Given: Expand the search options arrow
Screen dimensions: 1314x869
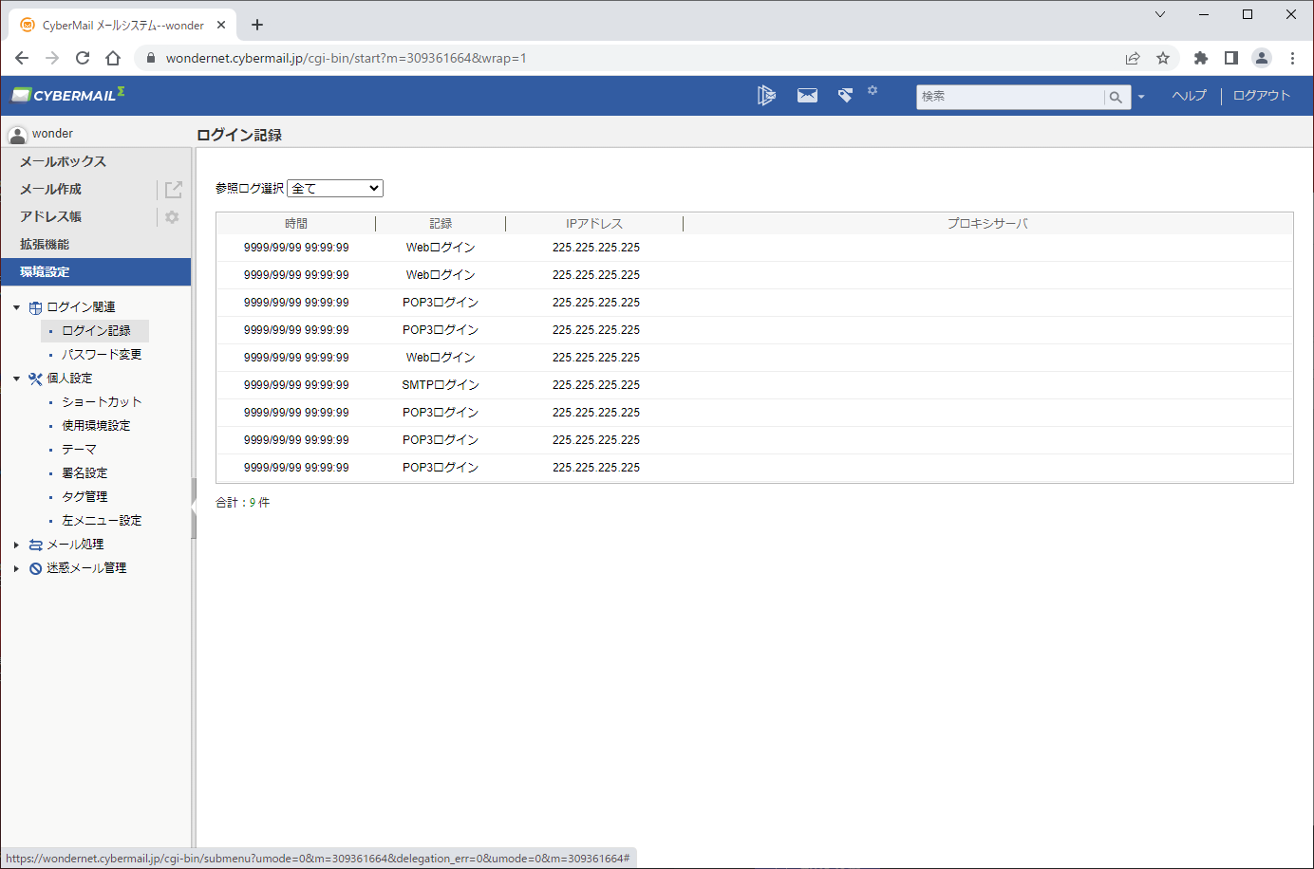Looking at the screenshot, I should [1141, 97].
